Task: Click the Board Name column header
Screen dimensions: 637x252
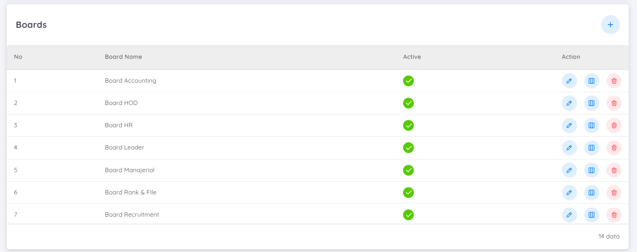Action: coord(124,57)
